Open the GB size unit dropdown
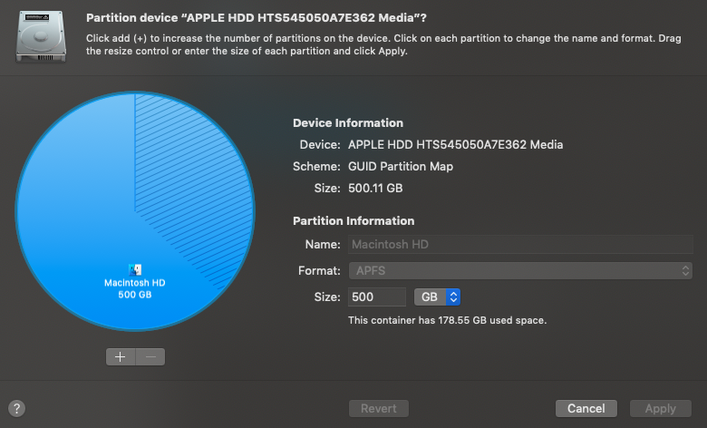 [437, 297]
